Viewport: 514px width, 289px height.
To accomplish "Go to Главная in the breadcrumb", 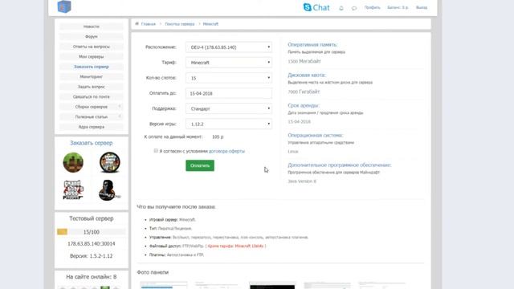I will (x=149, y=24).
